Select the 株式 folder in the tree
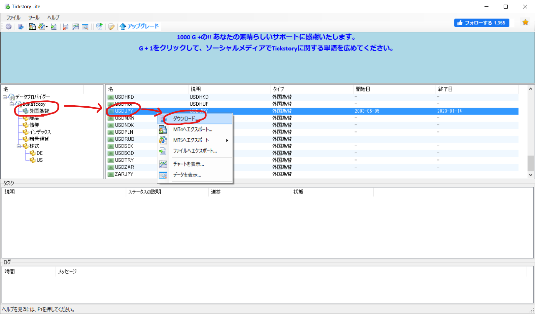This screenshot has height=314, width=535. coord(34,146)
